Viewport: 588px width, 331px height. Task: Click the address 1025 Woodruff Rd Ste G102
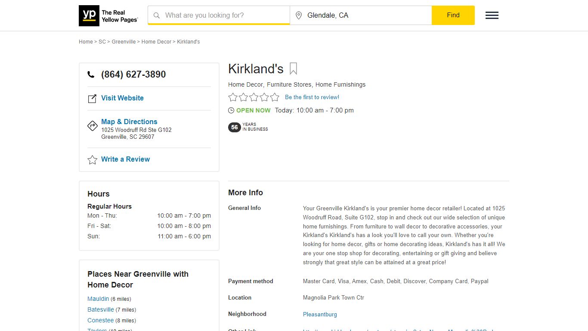[x=136, y=130]
